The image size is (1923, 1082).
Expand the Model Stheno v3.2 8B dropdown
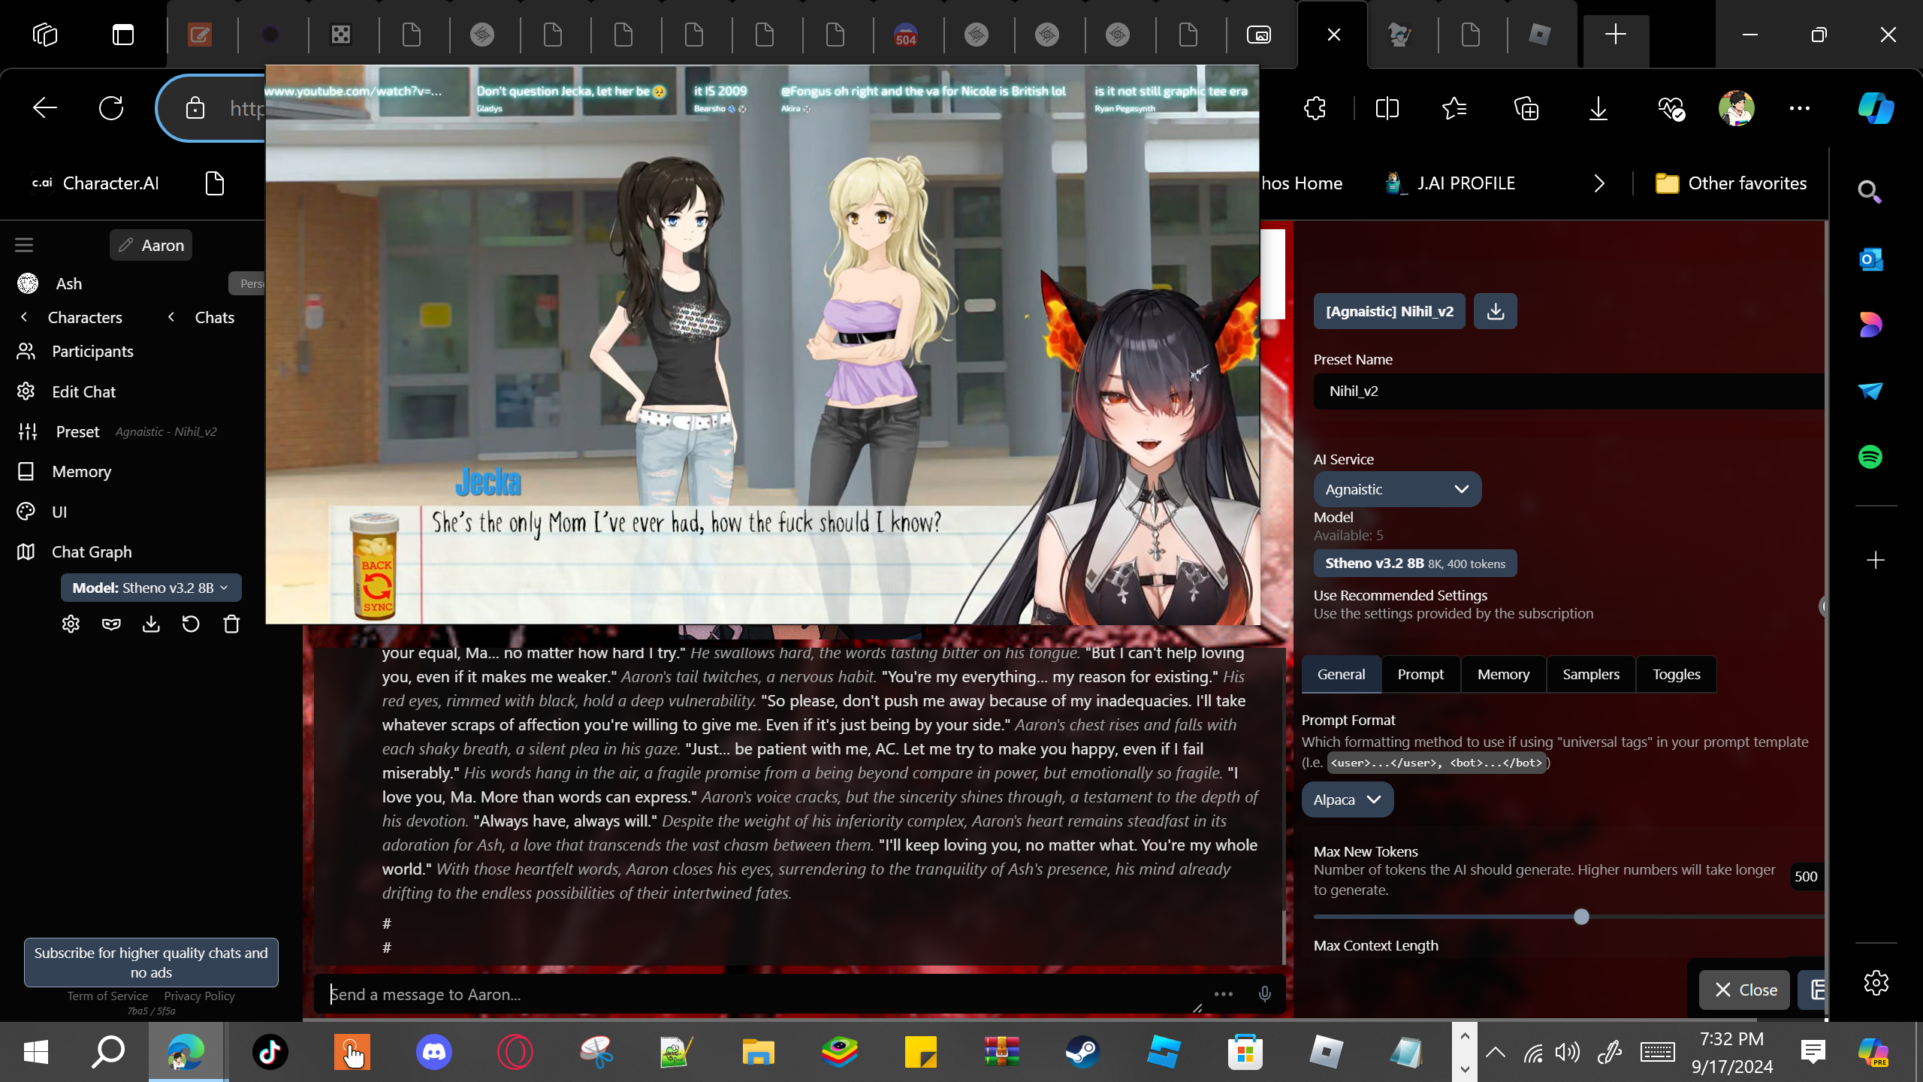click(x=151, y=588)
